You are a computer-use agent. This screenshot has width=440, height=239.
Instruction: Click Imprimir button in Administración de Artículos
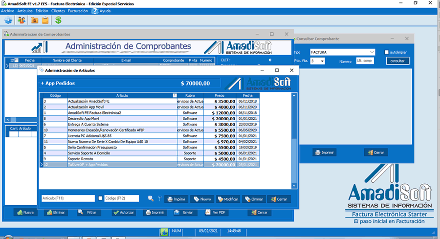click(176, 199)
